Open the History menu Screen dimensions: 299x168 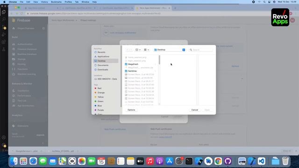click(x=44, y=2)
